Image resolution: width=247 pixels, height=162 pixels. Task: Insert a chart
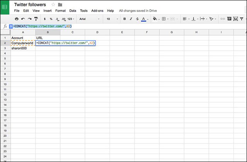point(235,19)
